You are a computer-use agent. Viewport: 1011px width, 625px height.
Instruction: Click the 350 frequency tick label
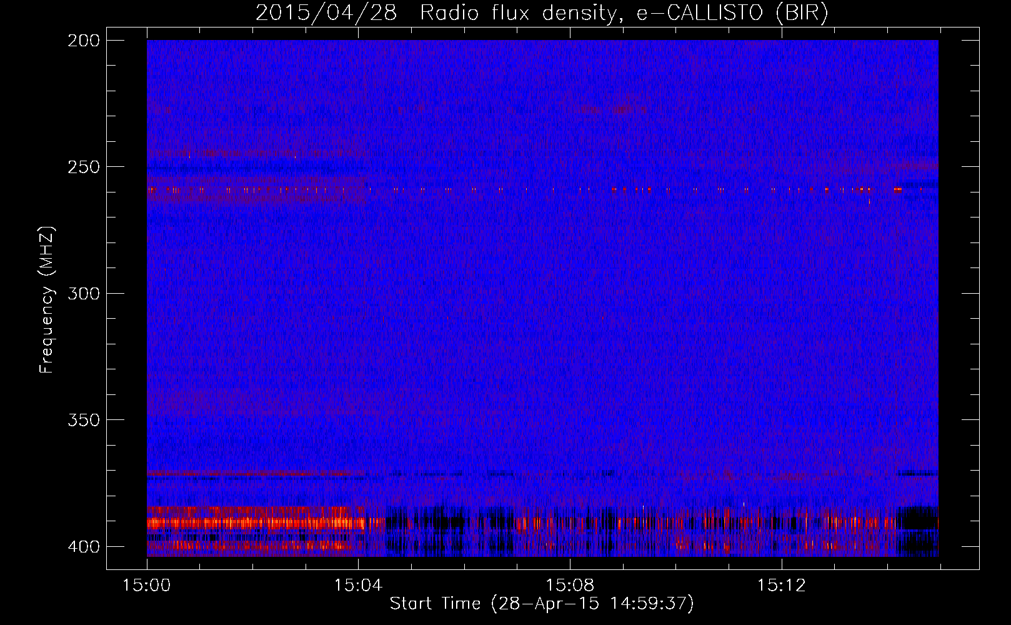click(84, 420)
